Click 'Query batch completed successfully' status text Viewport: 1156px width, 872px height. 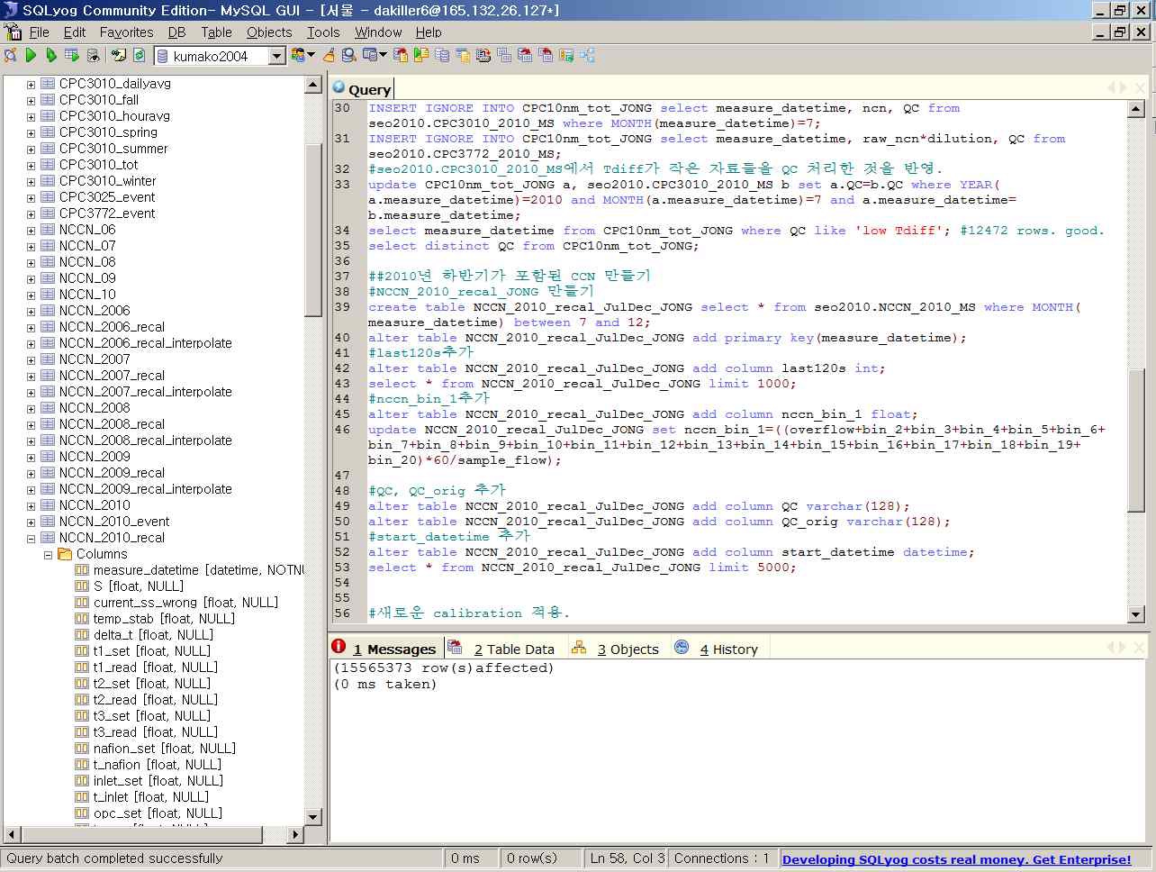pos(114,858)
